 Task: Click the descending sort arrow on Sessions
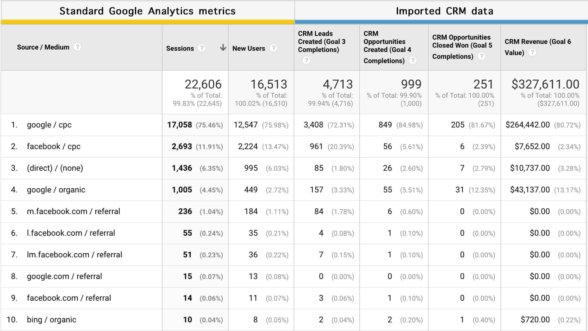pyautogui.click(x=223, y=48)
